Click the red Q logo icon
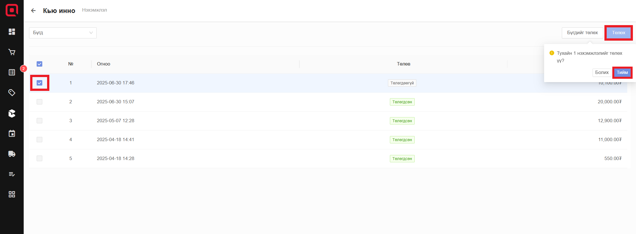This screenshot has width=636, height=234. pos(12,10)
